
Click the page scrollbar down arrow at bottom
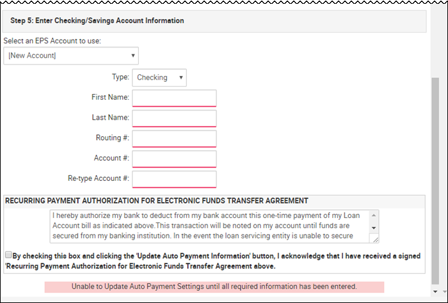(435, 291)
